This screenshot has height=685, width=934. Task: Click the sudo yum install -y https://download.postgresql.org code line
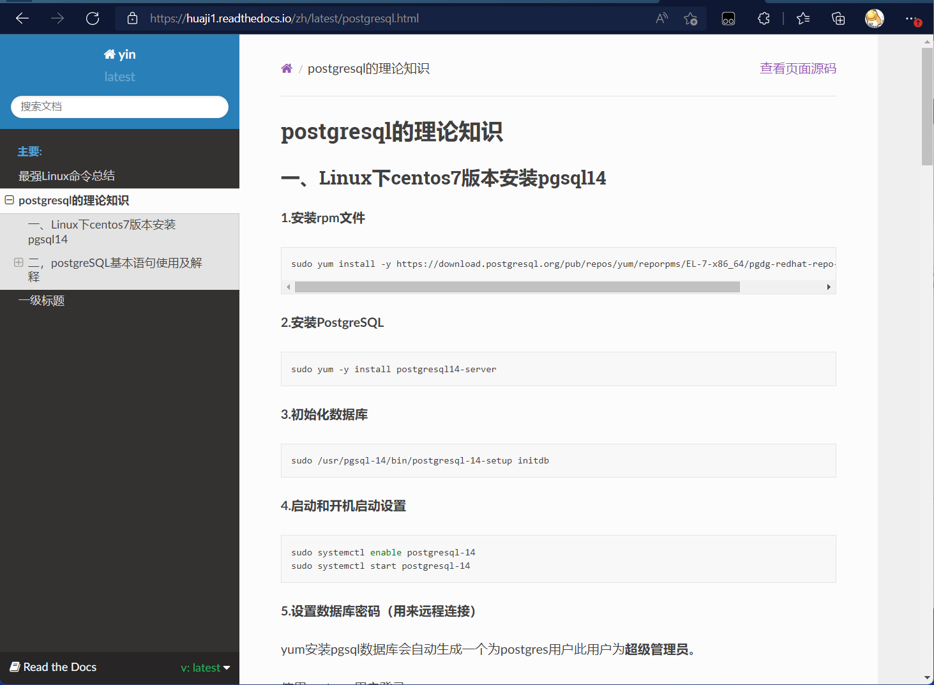[563, 264]
